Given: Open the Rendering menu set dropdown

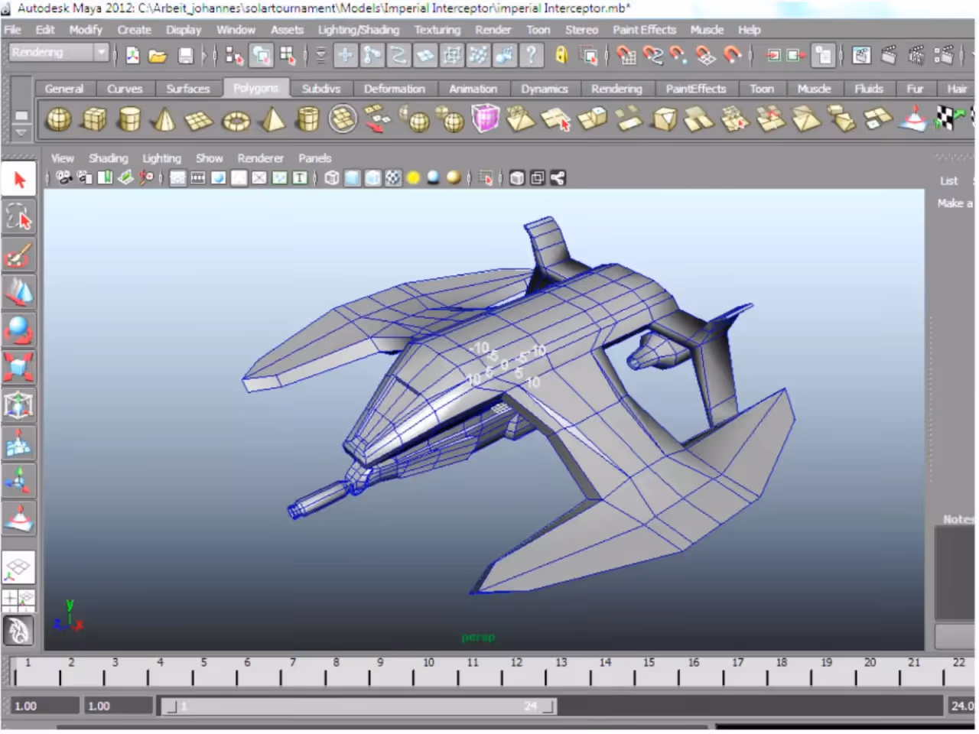Looking at the screenshot, I should [59, 53].
